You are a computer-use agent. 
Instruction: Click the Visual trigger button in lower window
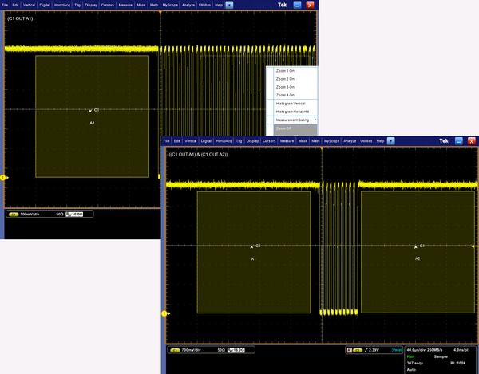point(397,350)
